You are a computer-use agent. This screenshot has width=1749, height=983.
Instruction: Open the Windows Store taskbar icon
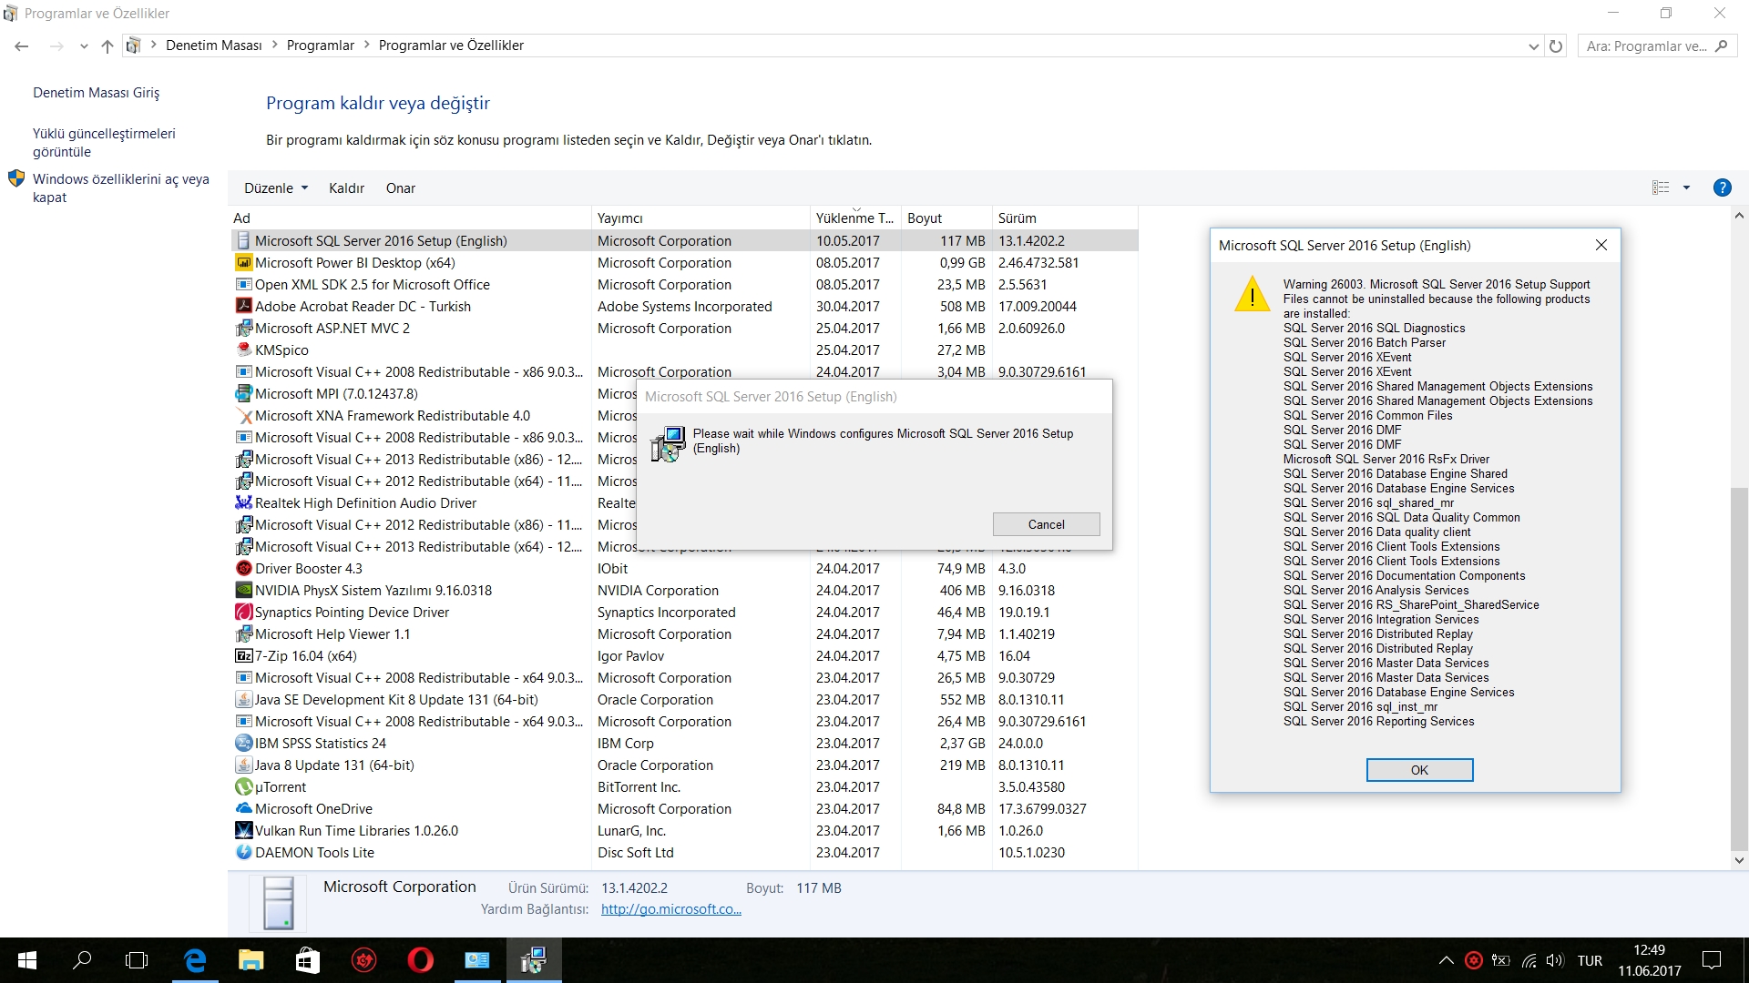coord(308,960)
